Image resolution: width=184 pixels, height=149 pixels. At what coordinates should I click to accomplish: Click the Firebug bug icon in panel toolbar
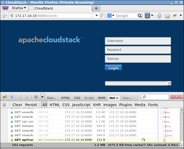(x=5, y=97)
